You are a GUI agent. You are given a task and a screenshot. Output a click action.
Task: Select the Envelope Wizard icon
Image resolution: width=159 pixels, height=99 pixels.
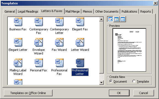pyautogui.click(x=39, y=42)
